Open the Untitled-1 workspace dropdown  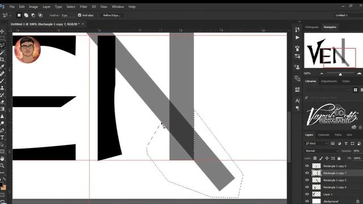(x=348, y=15)
